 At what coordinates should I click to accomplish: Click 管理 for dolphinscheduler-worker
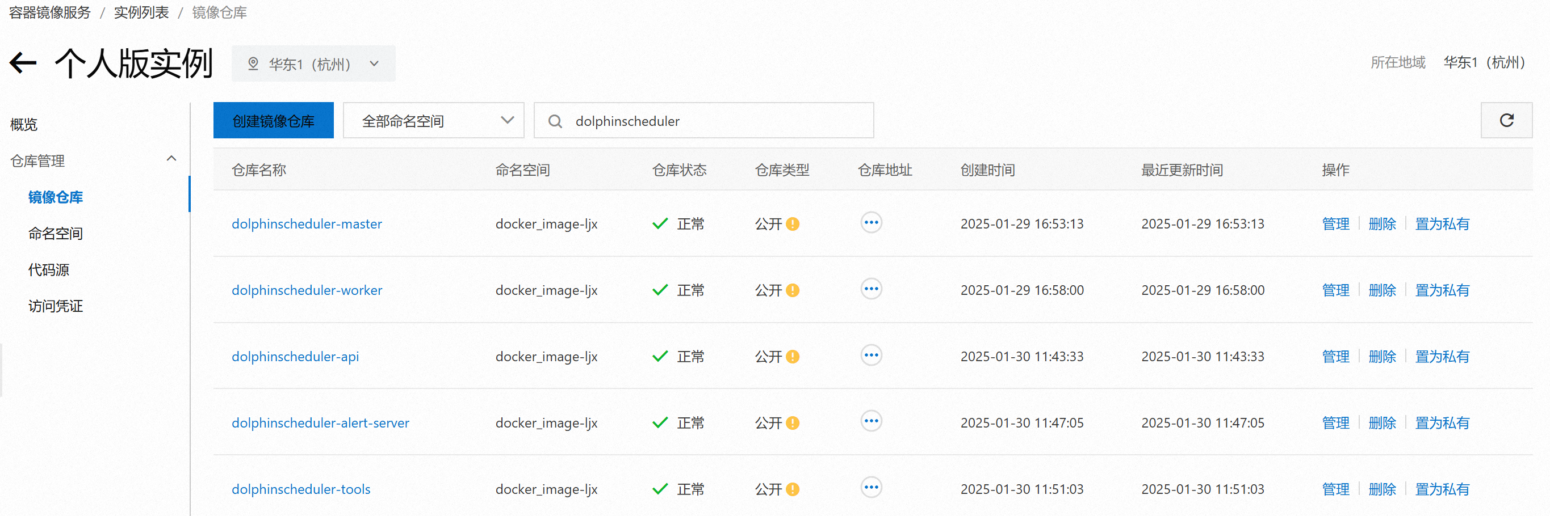pos(1336,290)
